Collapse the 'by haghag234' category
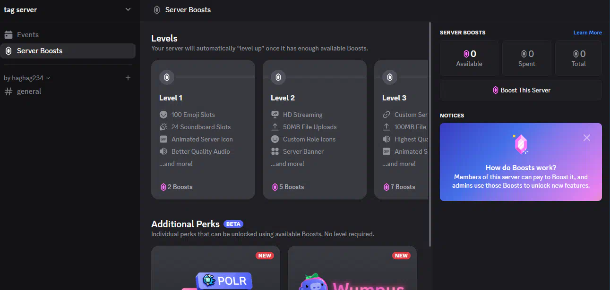The width and height of the screenshot is (610, 290). (27, 78)
